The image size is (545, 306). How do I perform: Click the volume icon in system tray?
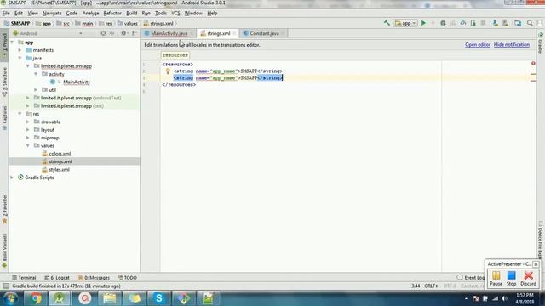tap(504, 298)
